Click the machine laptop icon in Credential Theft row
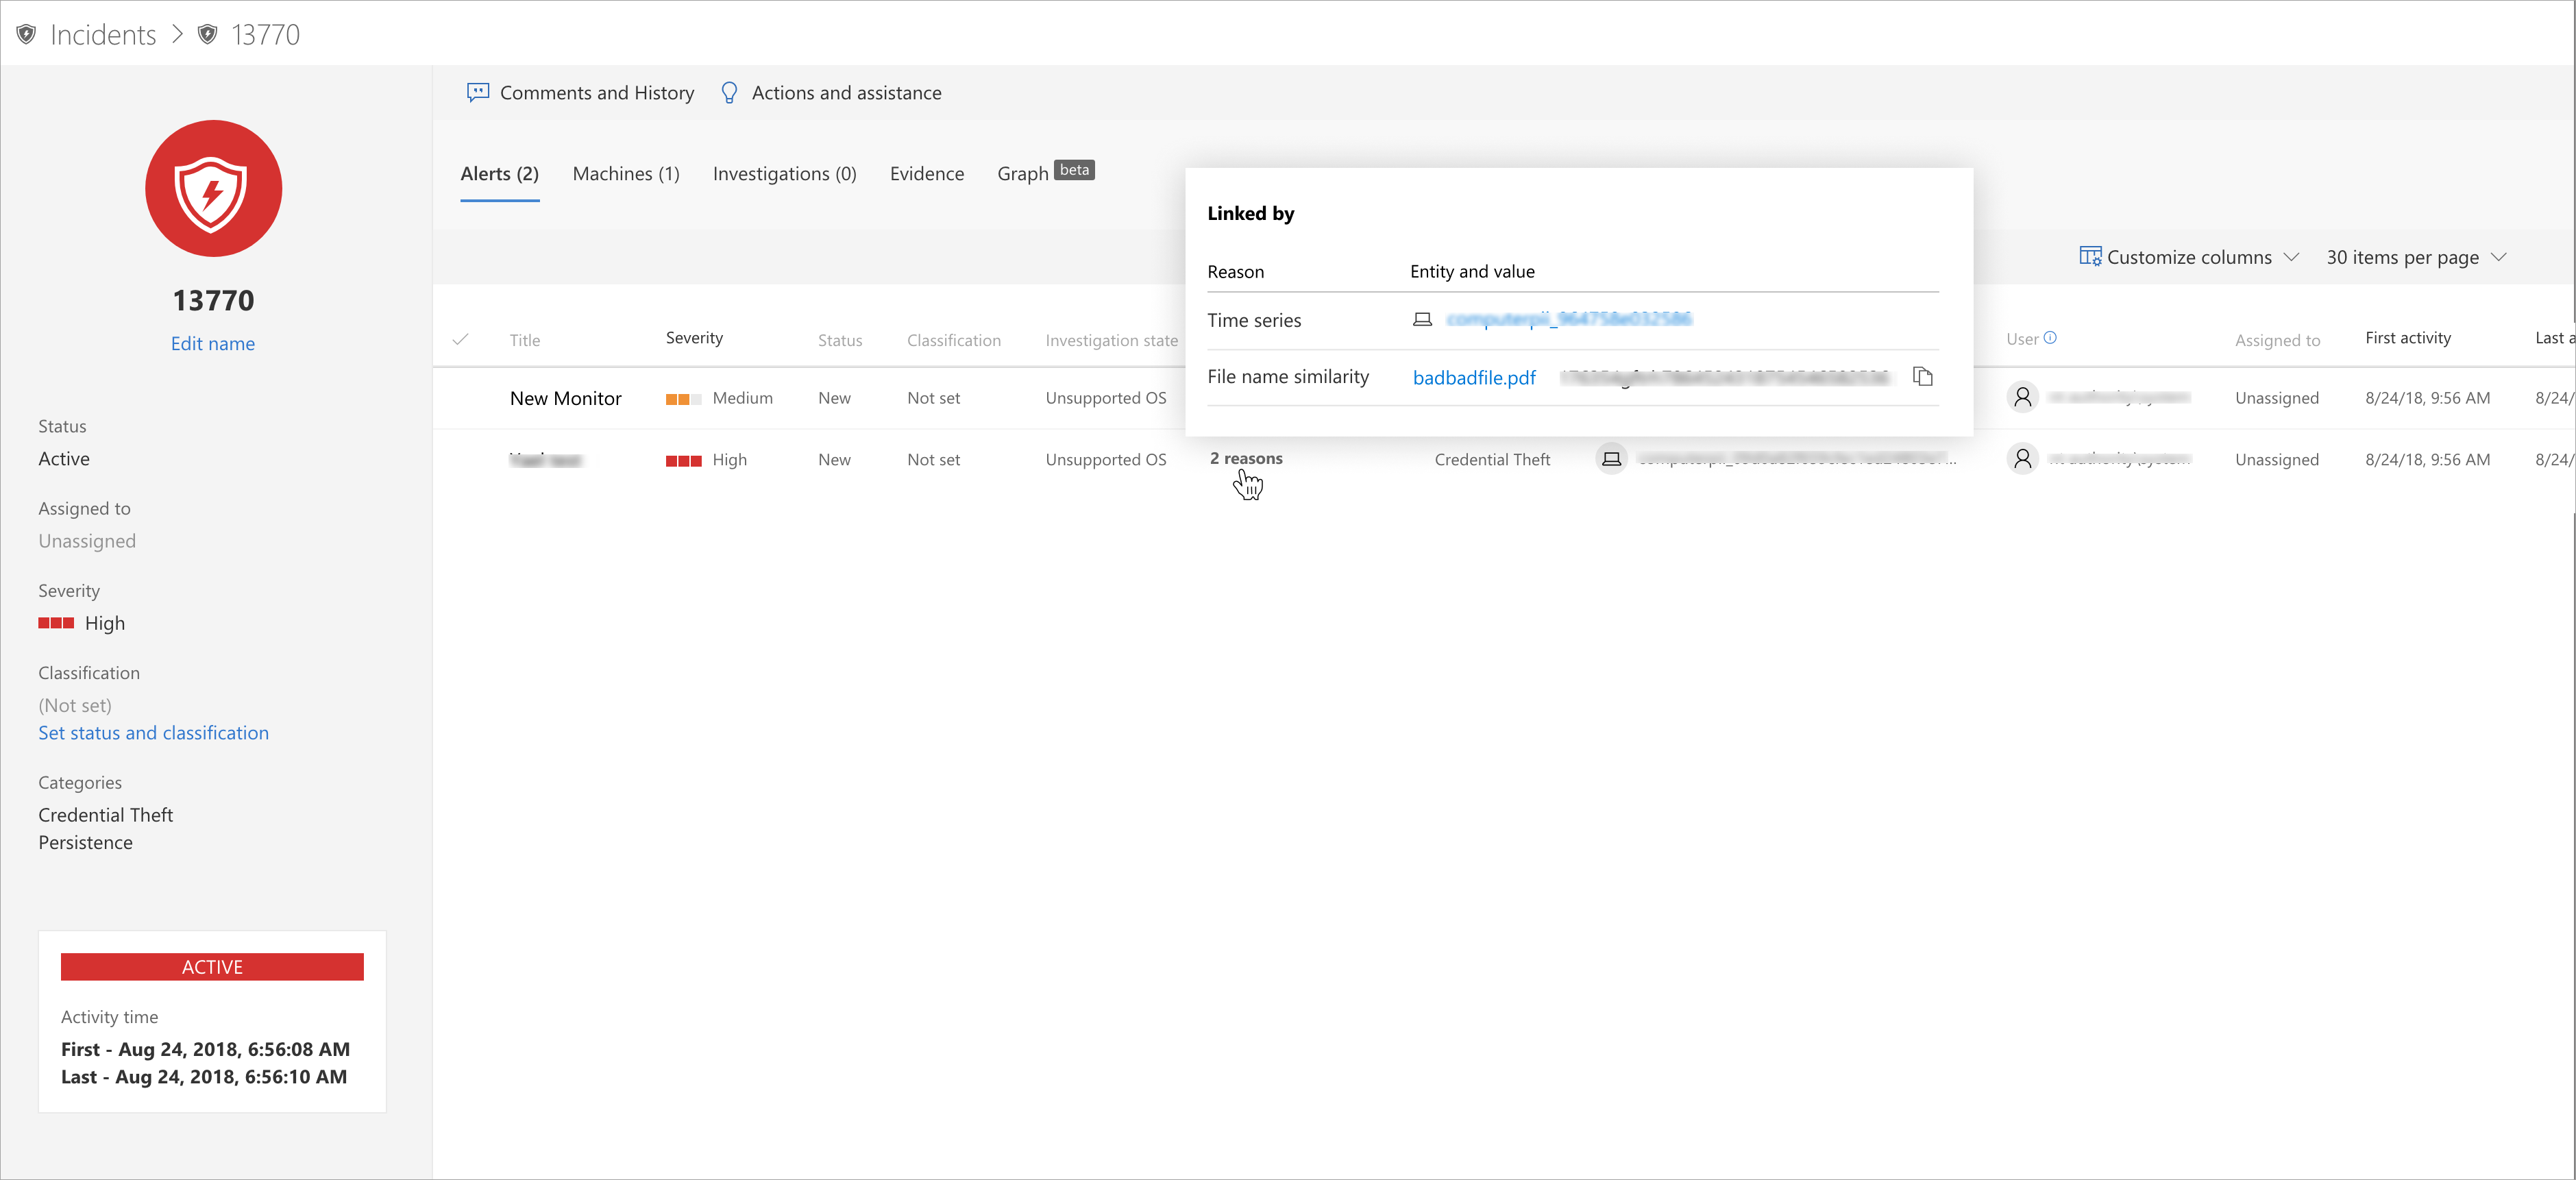 coord(1611,459)
